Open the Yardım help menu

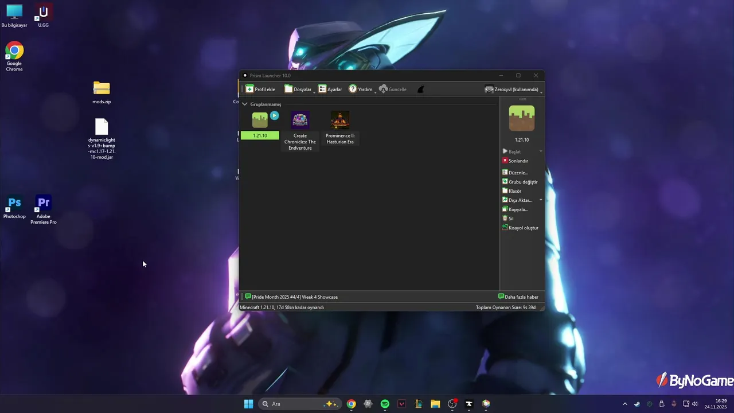coord(361,89)
